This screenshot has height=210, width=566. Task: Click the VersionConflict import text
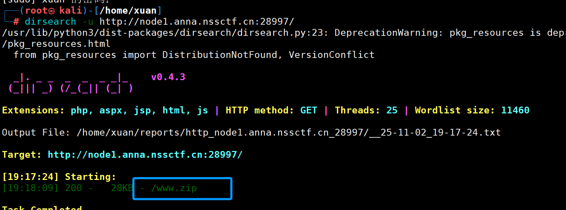click(331, 55)
